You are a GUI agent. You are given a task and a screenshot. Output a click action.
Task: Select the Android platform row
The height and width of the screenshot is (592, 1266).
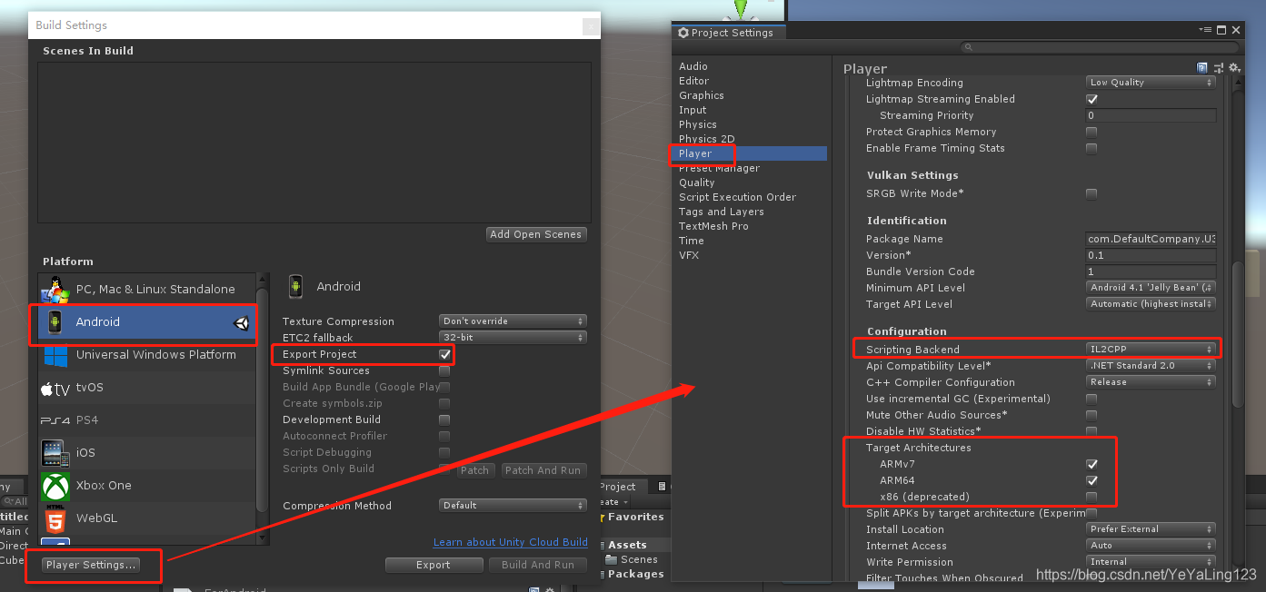(x=146, y=322)
